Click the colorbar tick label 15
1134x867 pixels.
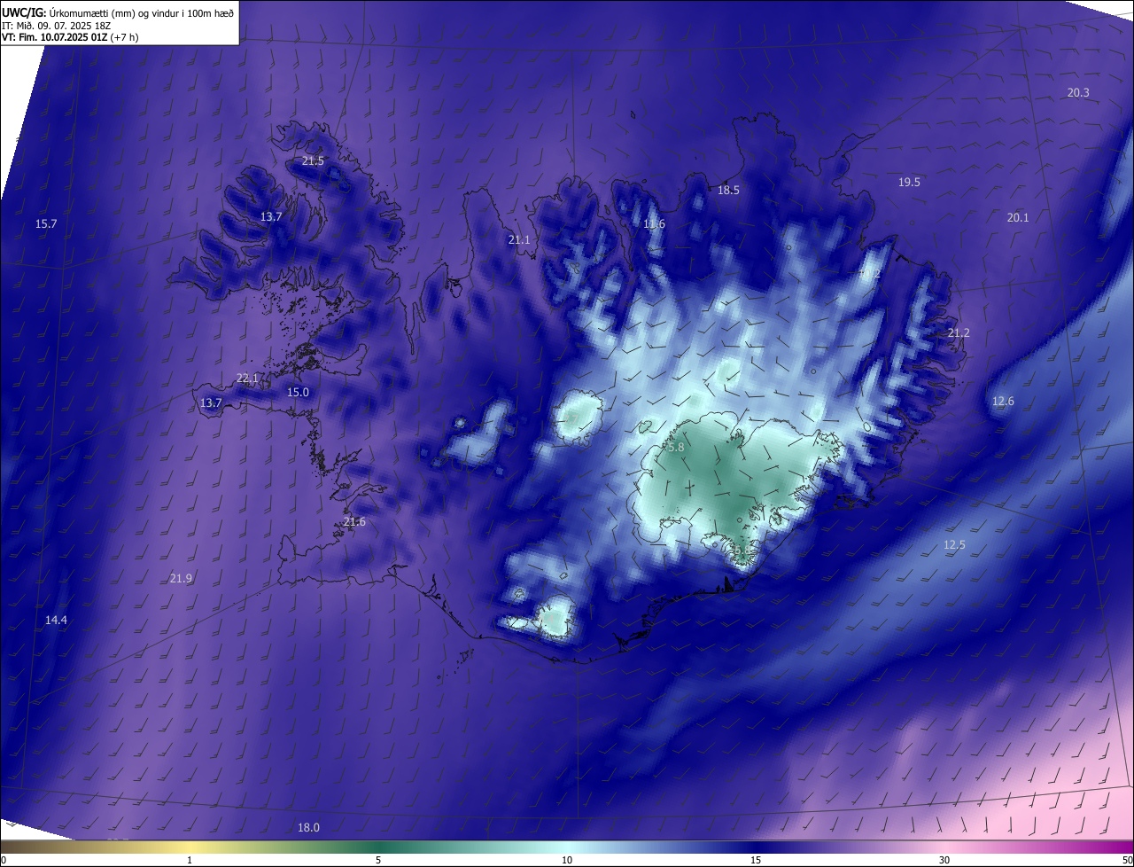(756, 860)
